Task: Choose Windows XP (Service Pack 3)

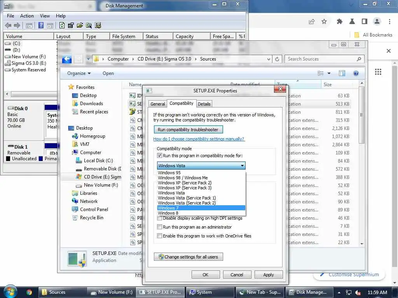Action: [201, 188]
